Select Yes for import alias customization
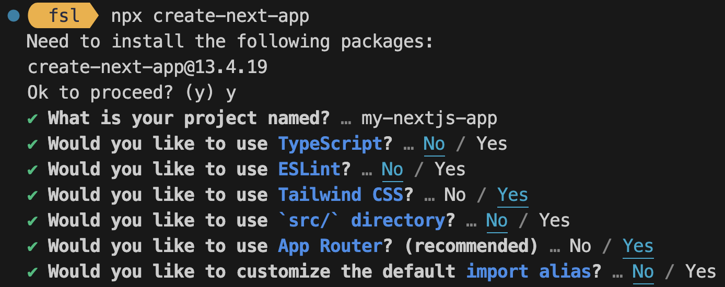 (x=700, y=271)
